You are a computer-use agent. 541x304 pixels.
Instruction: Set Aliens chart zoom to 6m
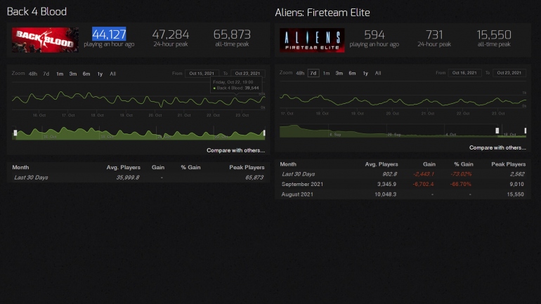click(x=352, y=73)
